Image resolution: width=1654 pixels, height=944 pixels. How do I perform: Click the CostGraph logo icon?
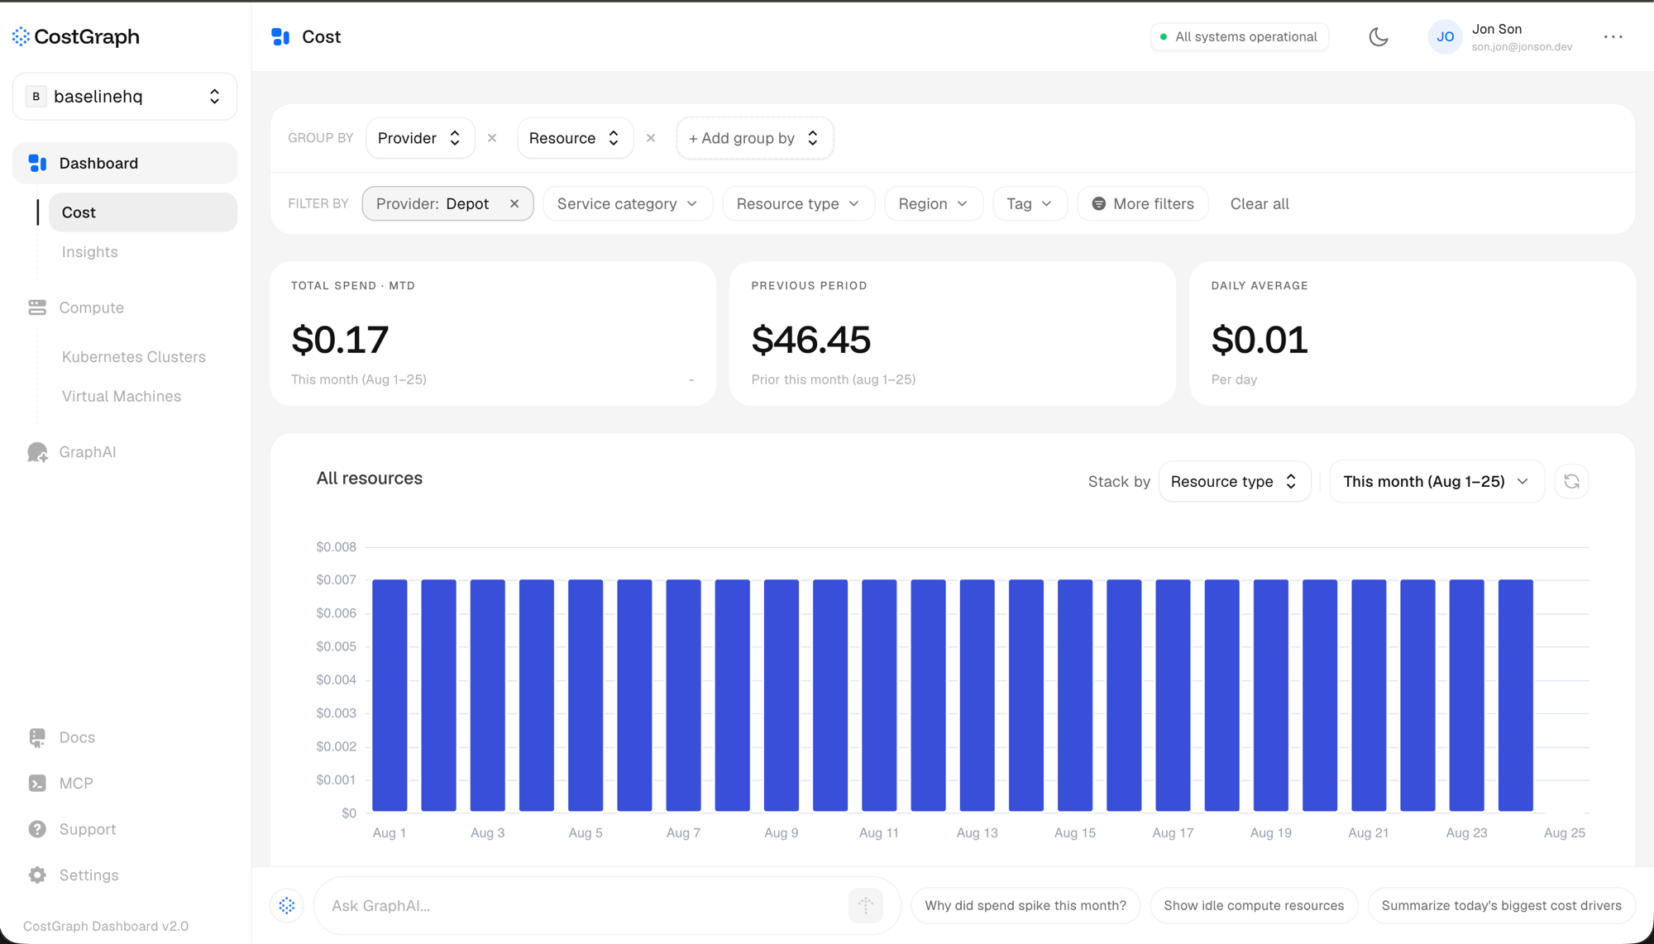point(21,36)
